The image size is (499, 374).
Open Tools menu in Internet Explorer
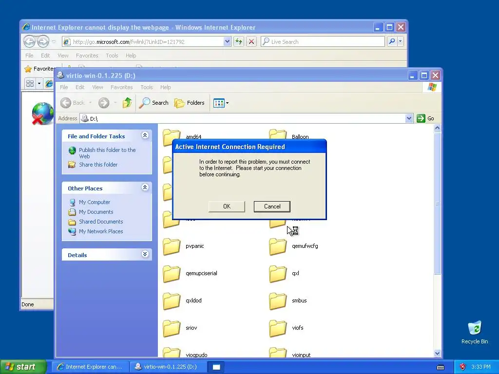[x=112, y=56]
